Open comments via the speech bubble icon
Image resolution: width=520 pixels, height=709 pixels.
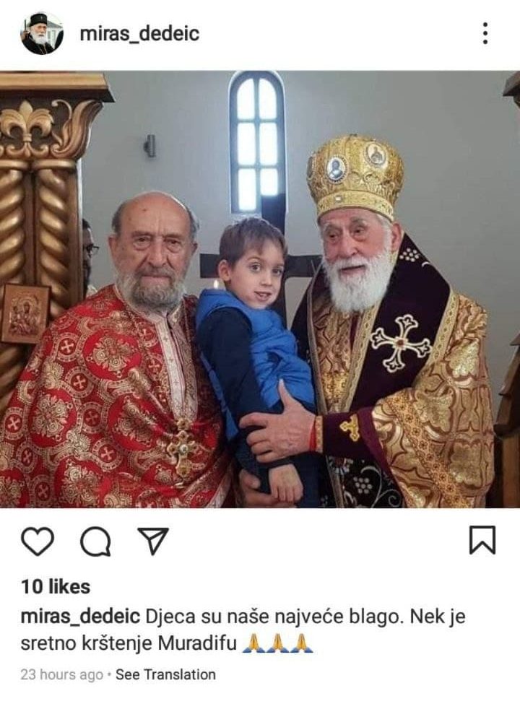coord(95,541)
